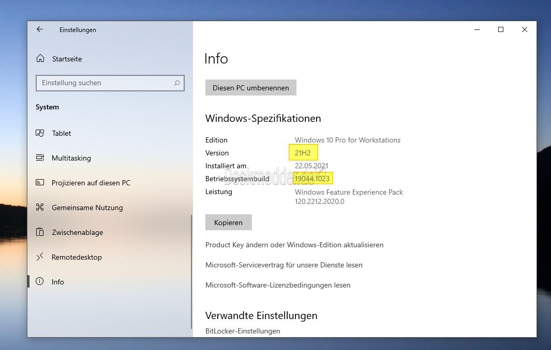Select the Multitasking icon

[40, 158]
